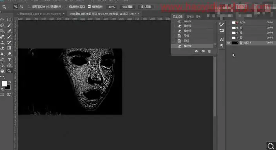The height and width of the screenshot is (150, 276).
Task: Delete the current history state
Action: pos(209,51)
